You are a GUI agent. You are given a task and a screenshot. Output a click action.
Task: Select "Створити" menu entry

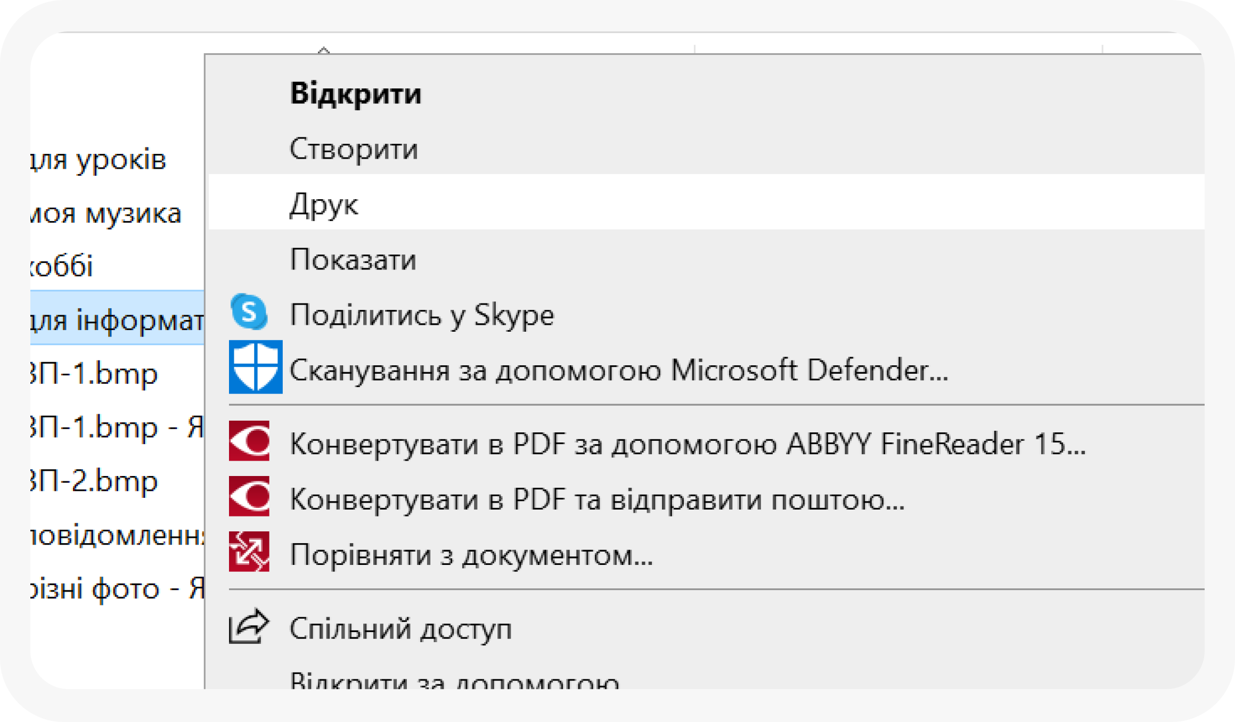coord(354,149)
